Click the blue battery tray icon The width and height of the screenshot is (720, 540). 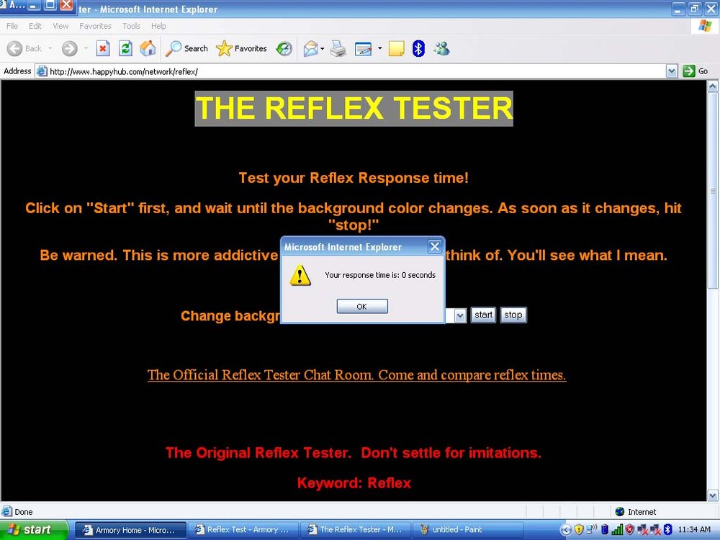(x=605, y=529)
